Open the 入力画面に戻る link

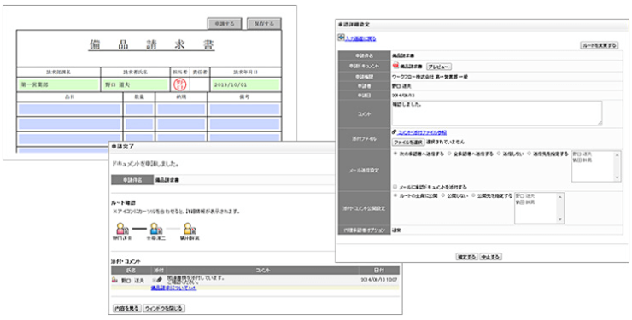click(360, 38)
